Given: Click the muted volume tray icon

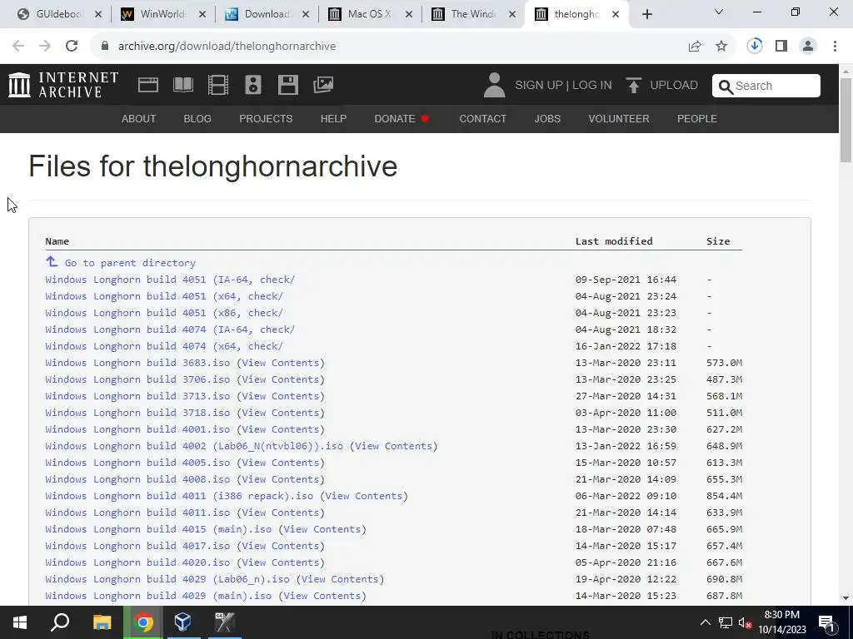Looking at the screenshot, I should [746, 622].
